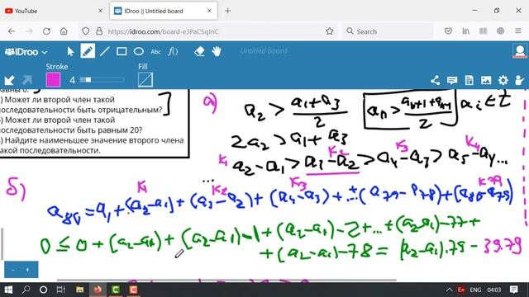The height and width of the screenshot is (297, 529).
Task: Expand the system tray hidden icons
Action: [449, 290]
